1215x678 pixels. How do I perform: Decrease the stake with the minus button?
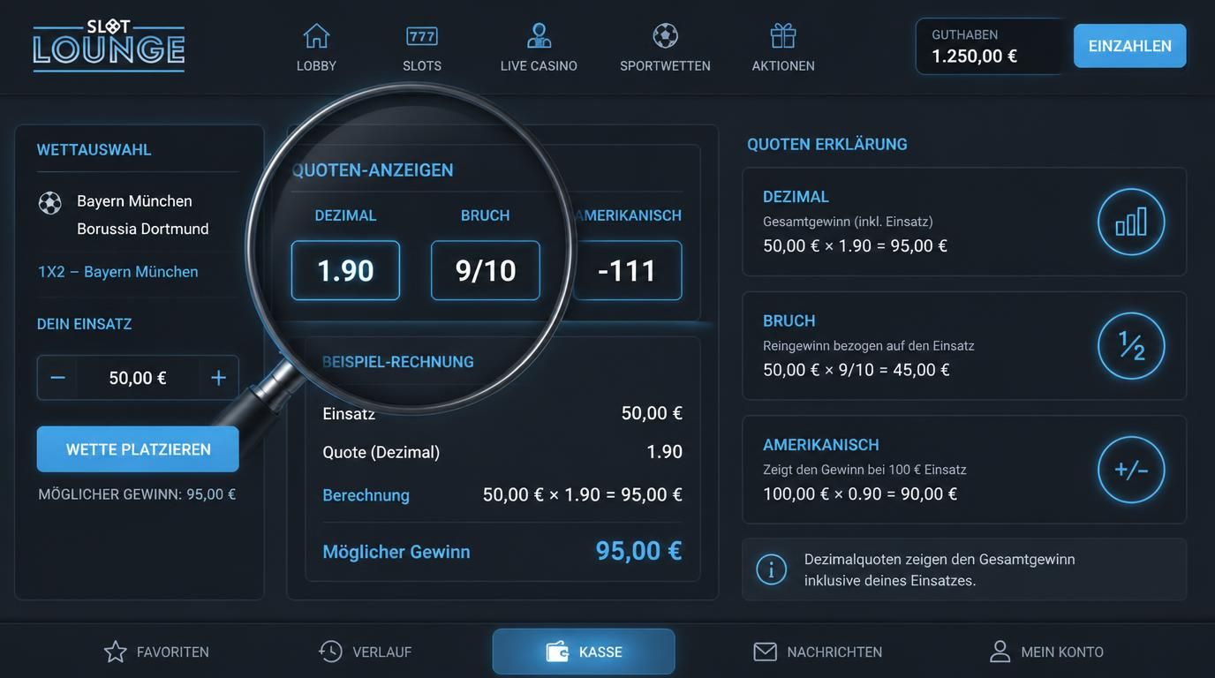57,378
